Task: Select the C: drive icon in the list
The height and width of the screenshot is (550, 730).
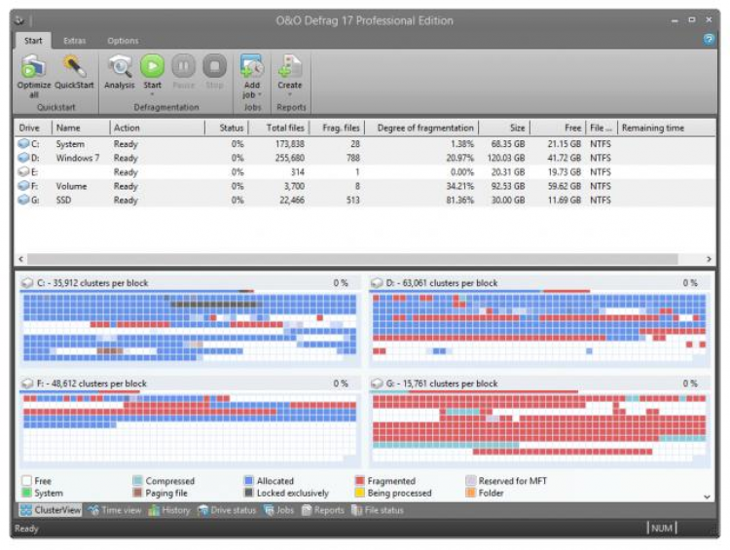Action: (23, 144)
